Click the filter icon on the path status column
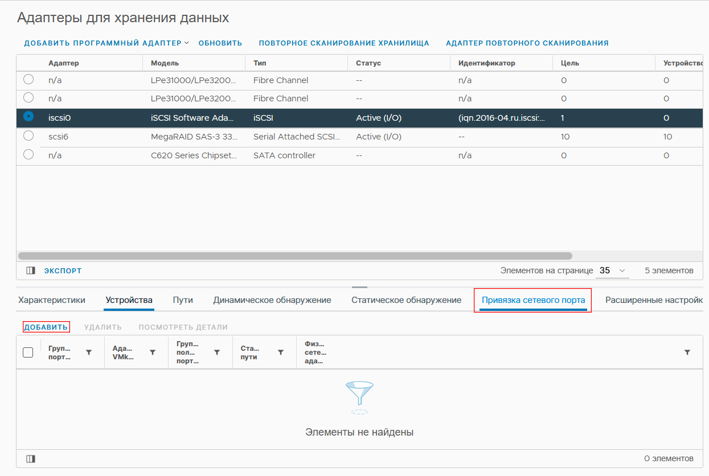This screenshot has height=476, width=709. coord(280,352)
